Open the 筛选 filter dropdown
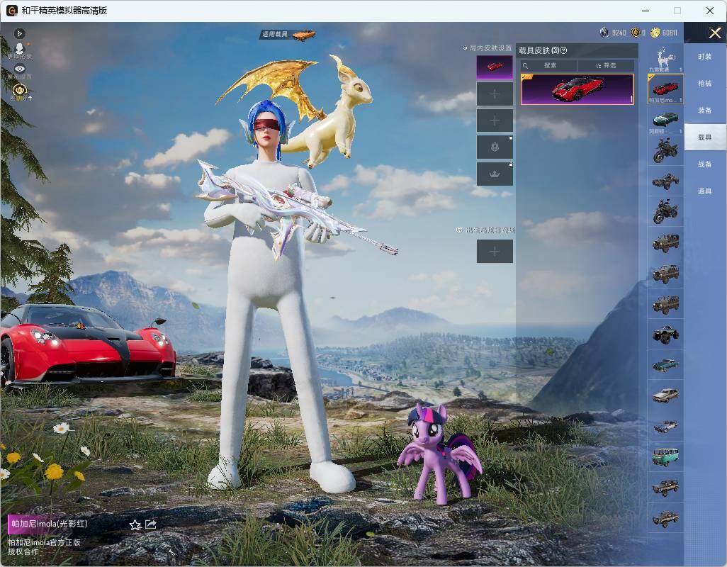This screenshot has height=567, width=727. click(606, 65)
